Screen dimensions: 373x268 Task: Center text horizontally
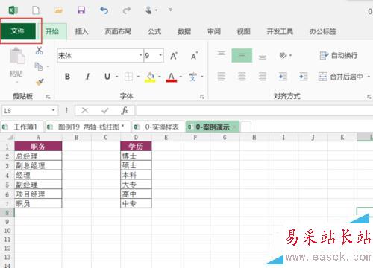click(242, 77)
